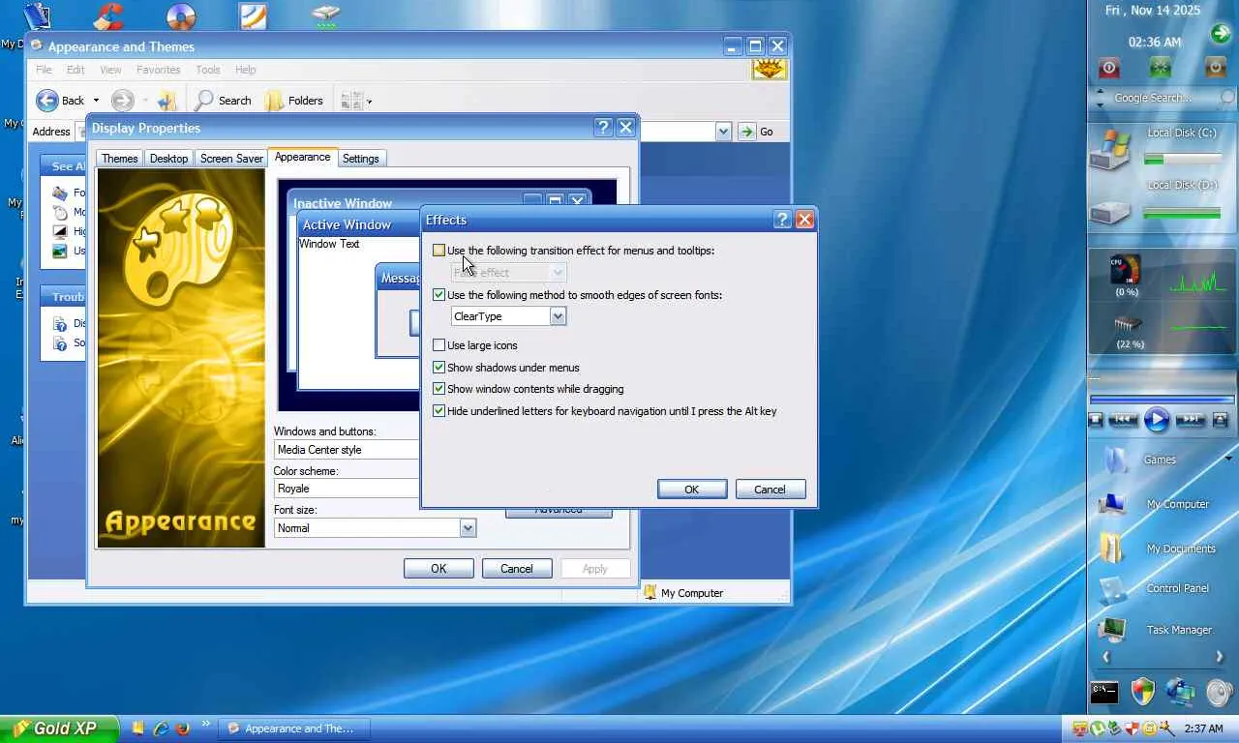The width and height of the screenshot is (1239, 743).
Task: Open the File menu in Explorer
Action: 45,70
